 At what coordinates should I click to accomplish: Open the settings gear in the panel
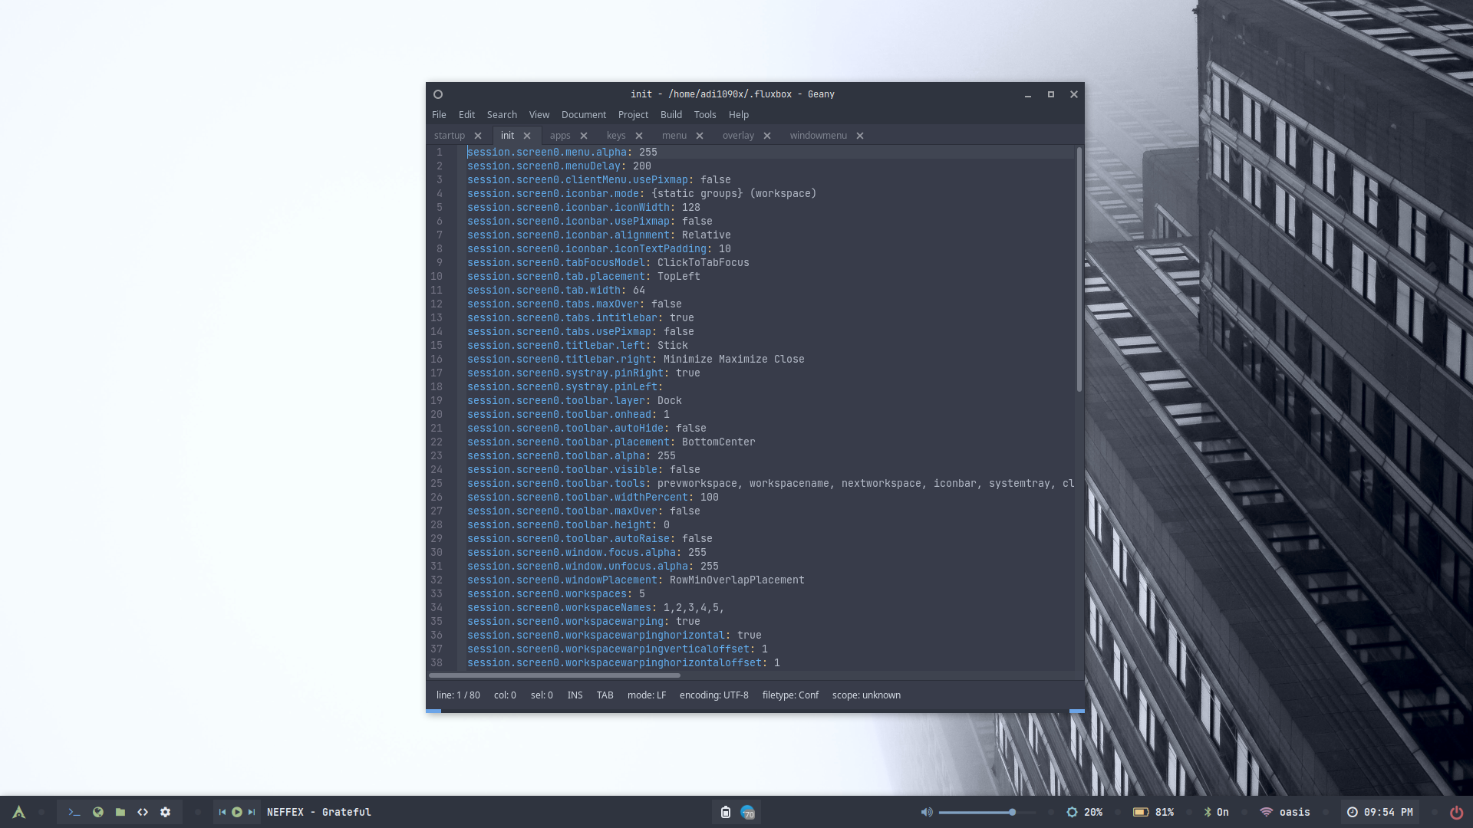[165, 812]
